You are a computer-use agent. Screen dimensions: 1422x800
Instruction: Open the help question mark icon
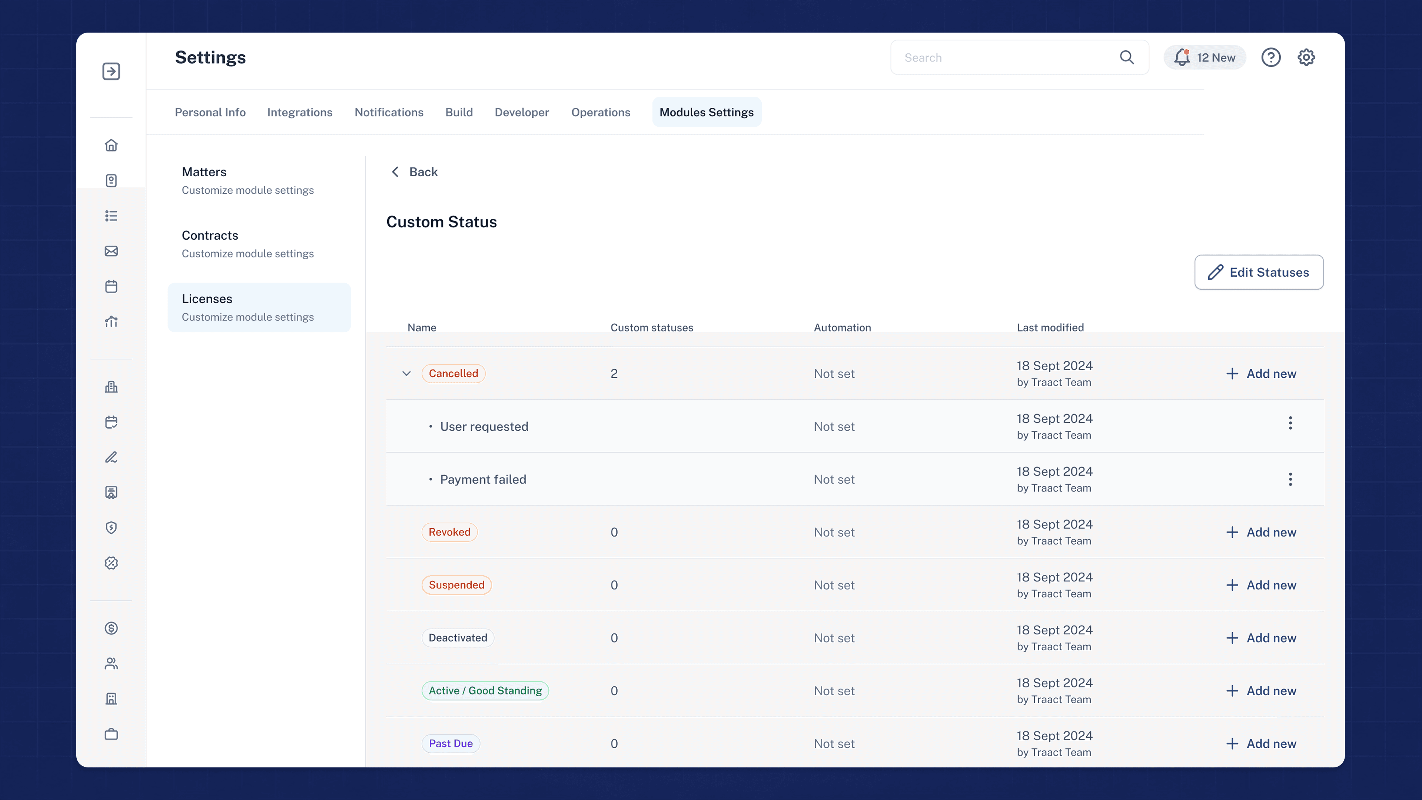pos(1271,57)
